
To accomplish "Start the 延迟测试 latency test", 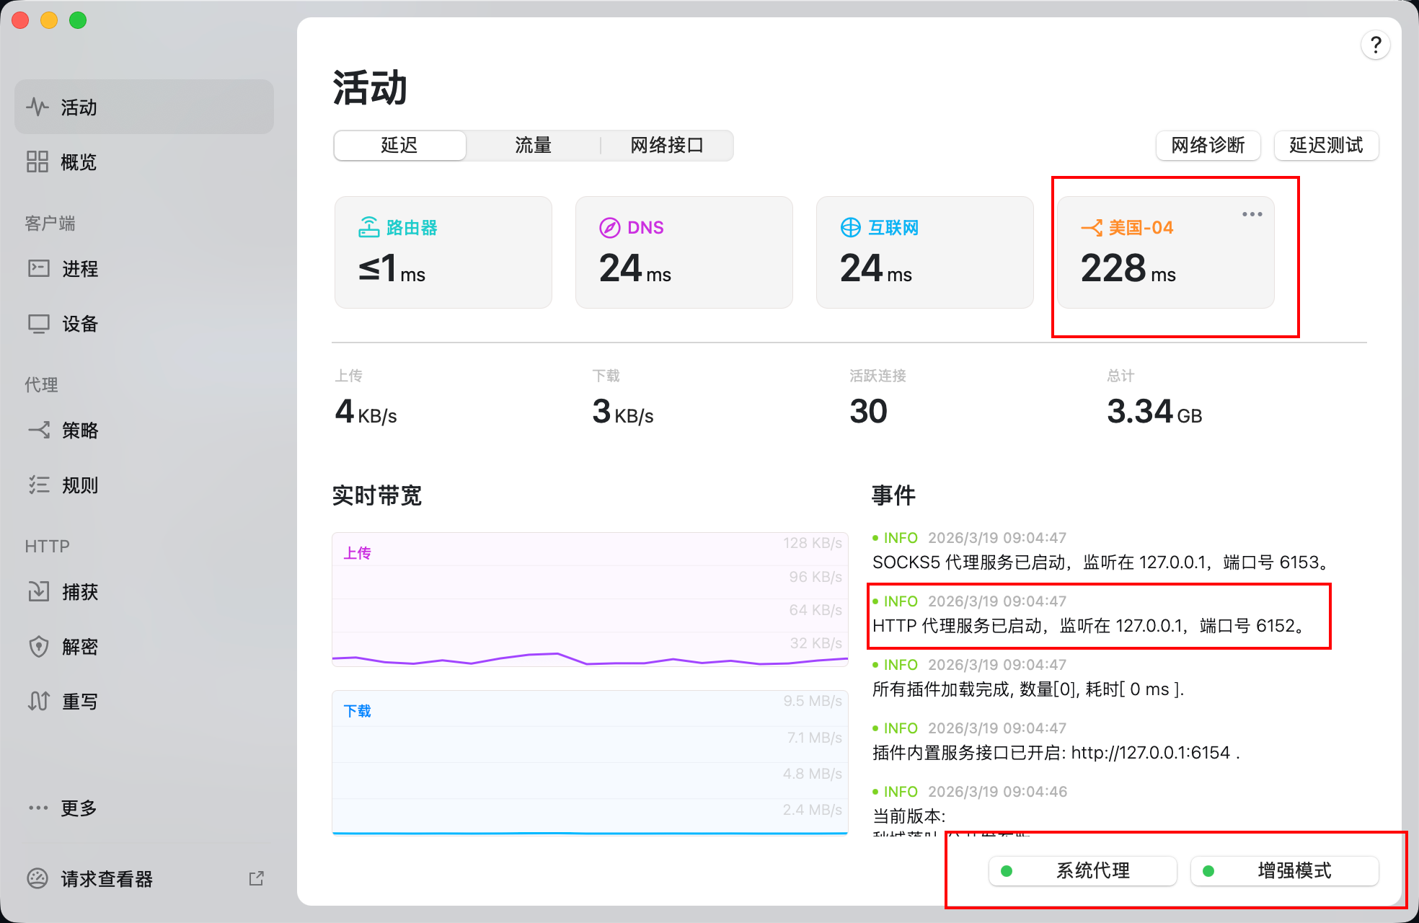I will coord(1326,145).
